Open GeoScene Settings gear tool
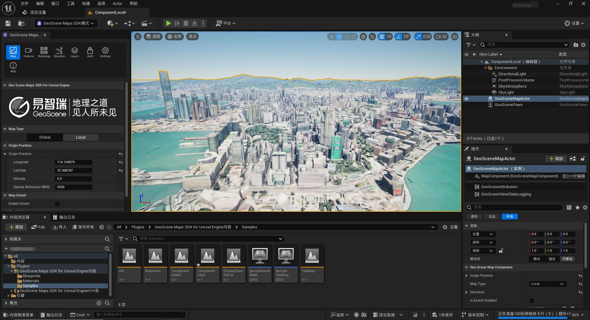Viewport: 590px width, 320px height. (x=105, y=52)
